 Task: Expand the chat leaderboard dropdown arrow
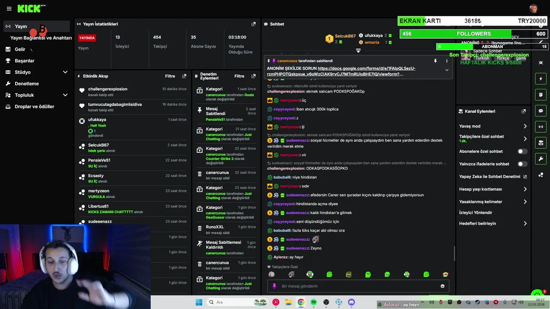click(x=358, y=51)
